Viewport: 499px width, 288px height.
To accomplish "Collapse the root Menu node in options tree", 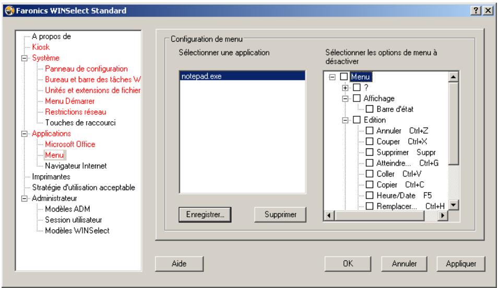I will click(x=332, y=77).
